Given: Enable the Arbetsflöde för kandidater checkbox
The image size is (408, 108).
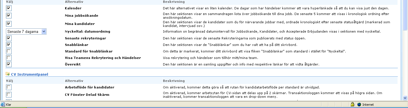Looking at the screenshot, I should coord(9,87).
